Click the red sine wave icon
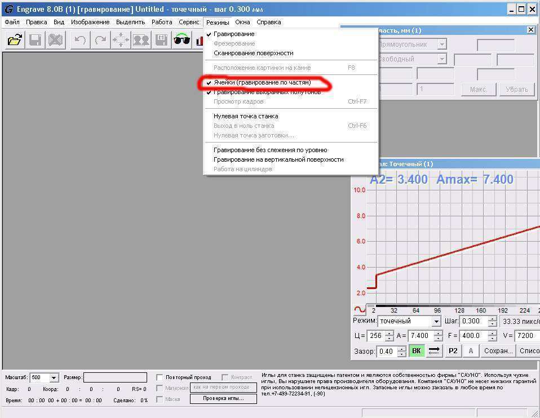This screenshot has width=540, height=418. coord(359,309)
